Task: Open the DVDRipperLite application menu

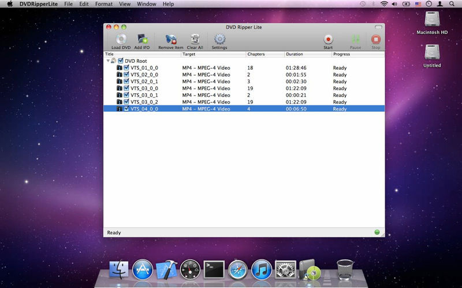Action: tap(39, 4)
